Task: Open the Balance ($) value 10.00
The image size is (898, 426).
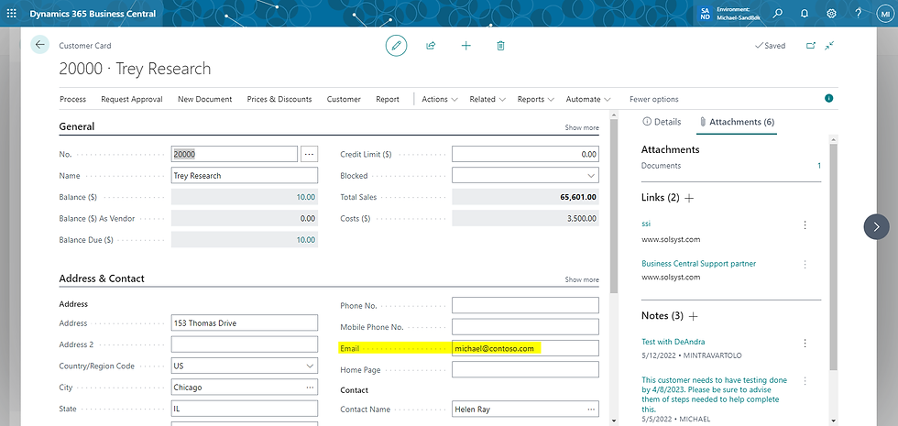Action: coord(306,197)
